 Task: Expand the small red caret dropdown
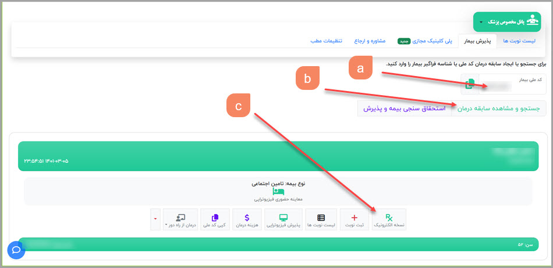pos(156,219)
